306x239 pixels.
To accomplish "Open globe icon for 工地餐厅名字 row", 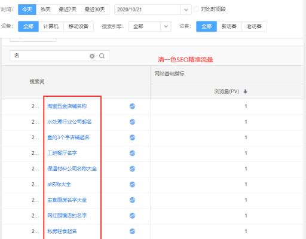I will click(132, 153).
